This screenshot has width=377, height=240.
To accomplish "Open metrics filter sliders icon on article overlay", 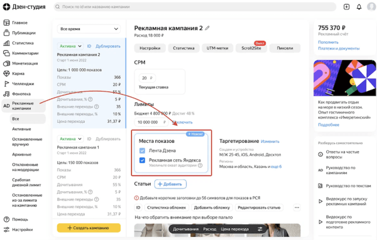I will pos(260,229).
